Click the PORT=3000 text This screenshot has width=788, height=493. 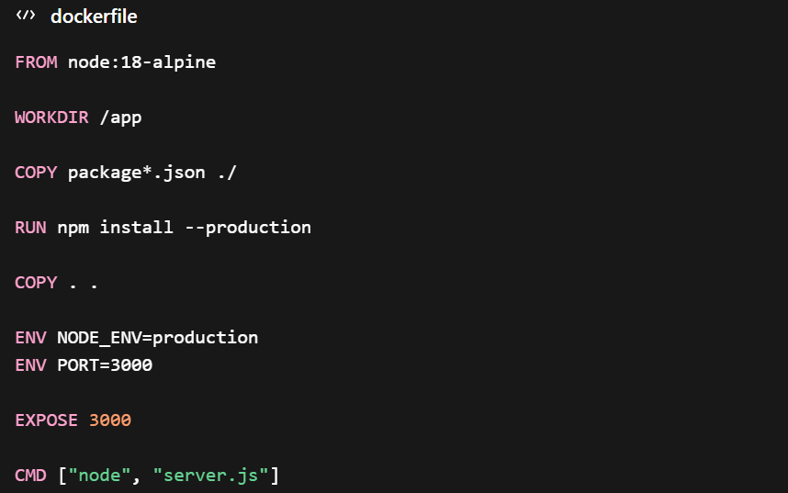(x=105, y=365)
